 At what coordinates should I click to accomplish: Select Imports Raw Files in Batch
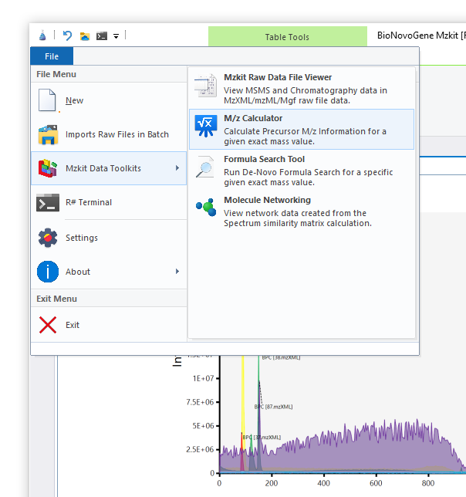109,134
